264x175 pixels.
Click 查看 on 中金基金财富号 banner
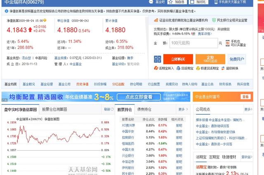245,97
